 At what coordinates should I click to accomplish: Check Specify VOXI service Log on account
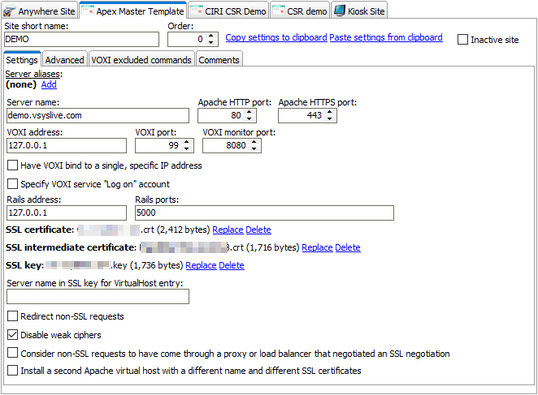12,185
